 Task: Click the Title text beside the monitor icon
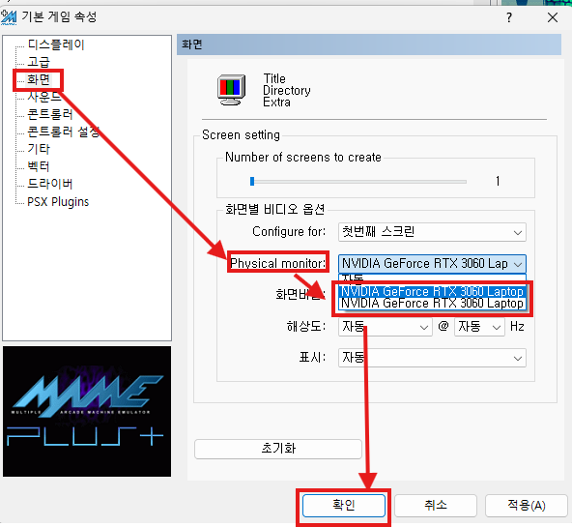pyautogui.click(x=274, y=78)
